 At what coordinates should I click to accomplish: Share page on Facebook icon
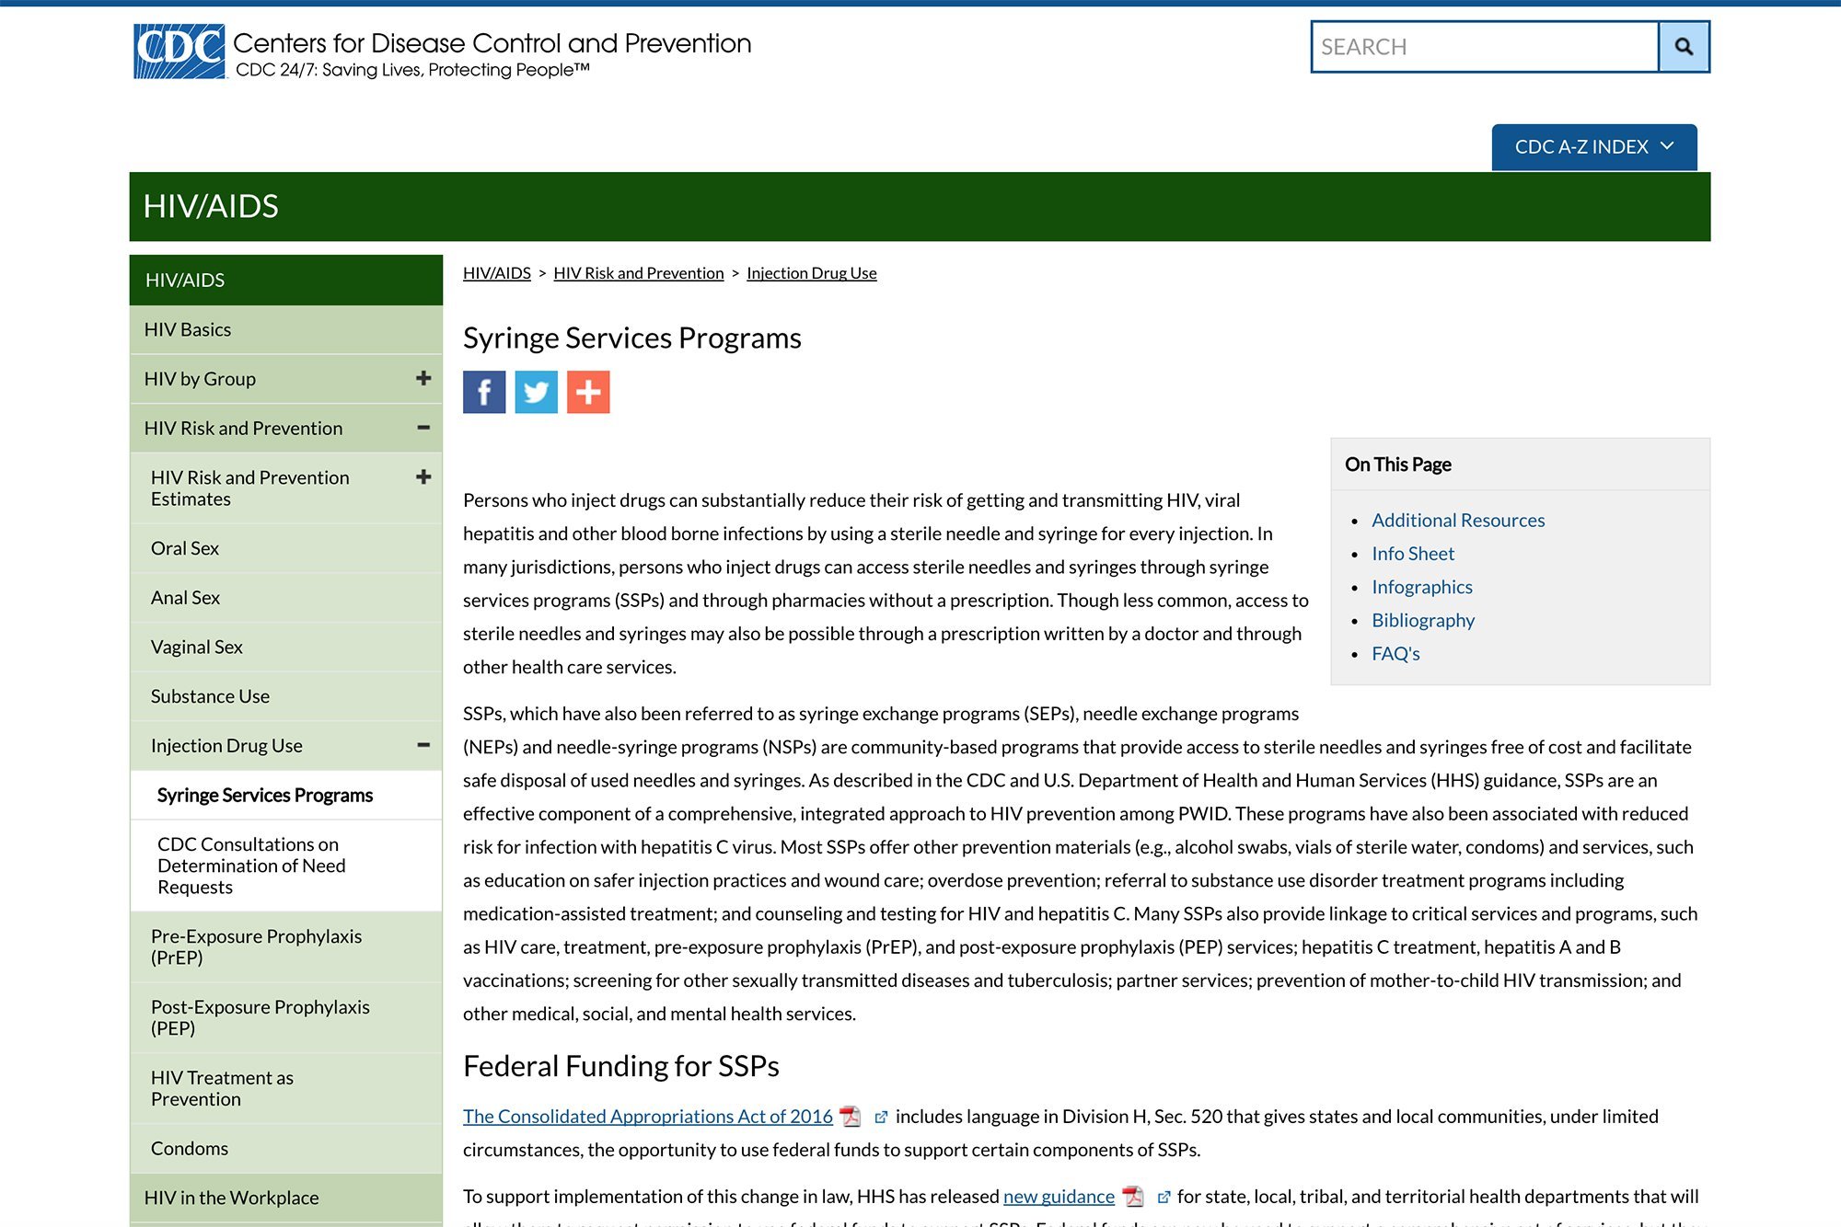coord(484,393)
